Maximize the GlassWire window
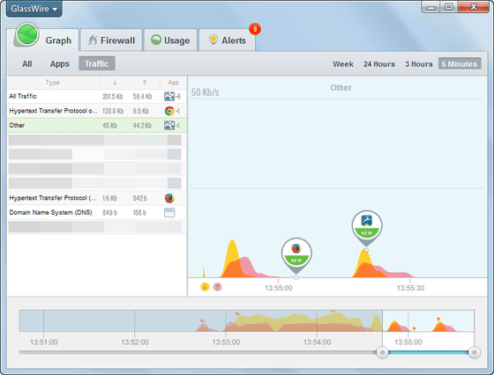The width and height of the screenshot is (494, 375). point(449,6)
